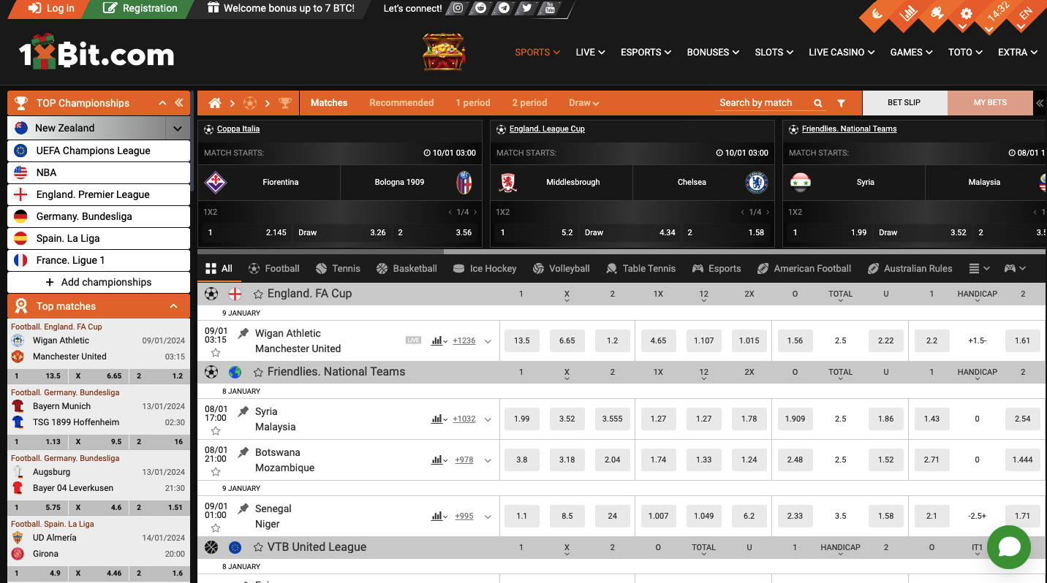Open the settings gear dropdown in header
Viewport: 1047px width, 583px height.
[x=966, y=15]
